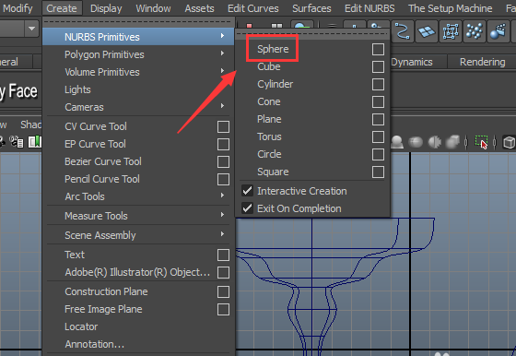The width and height of the screenshot is (516, 356).
Task: Open the Display menu
Action: point(106,8)
